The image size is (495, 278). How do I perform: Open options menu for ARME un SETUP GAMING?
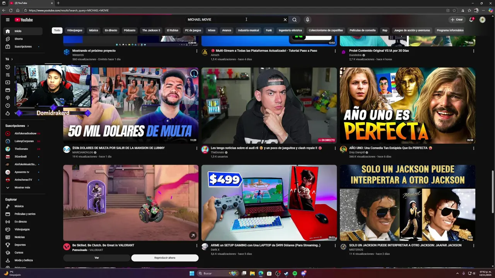point(335,246)
